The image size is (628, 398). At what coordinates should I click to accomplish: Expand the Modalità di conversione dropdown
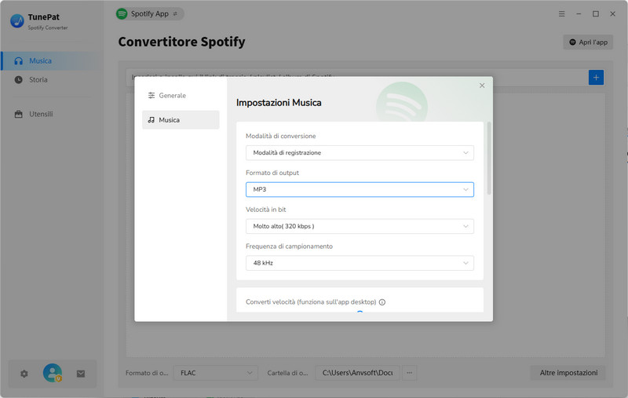[x=359, y=153]
